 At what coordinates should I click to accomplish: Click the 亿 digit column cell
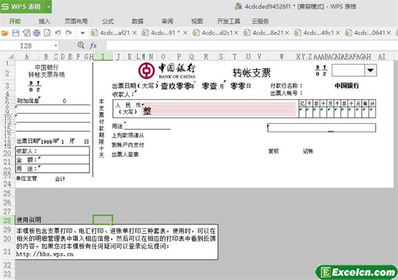click(302, 113)
